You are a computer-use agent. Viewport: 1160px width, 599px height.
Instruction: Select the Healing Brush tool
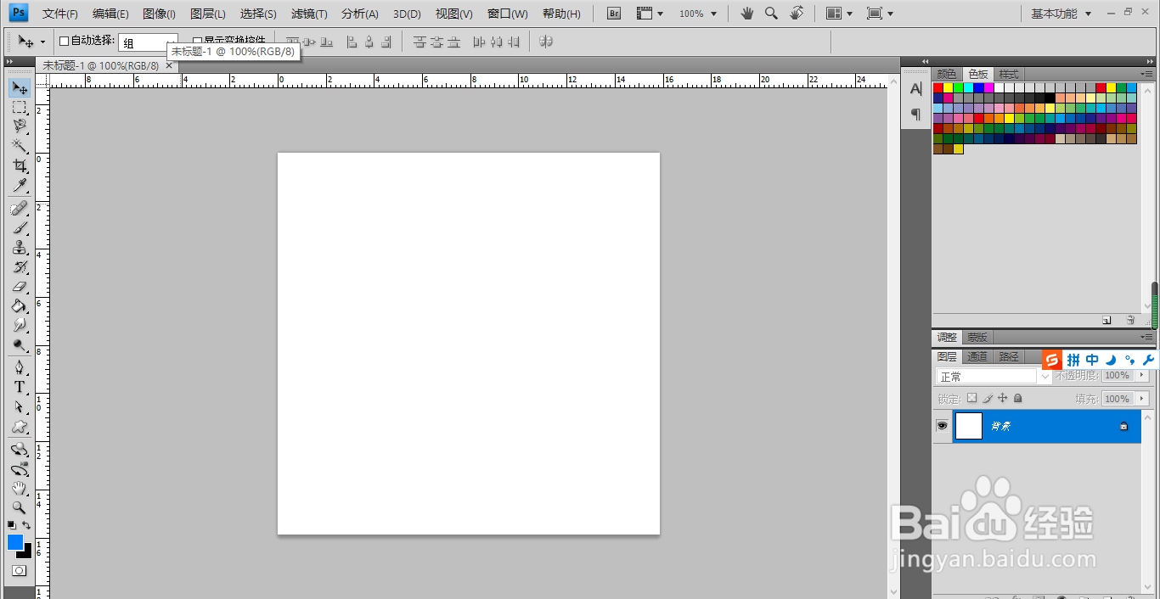tap(20, 209)
